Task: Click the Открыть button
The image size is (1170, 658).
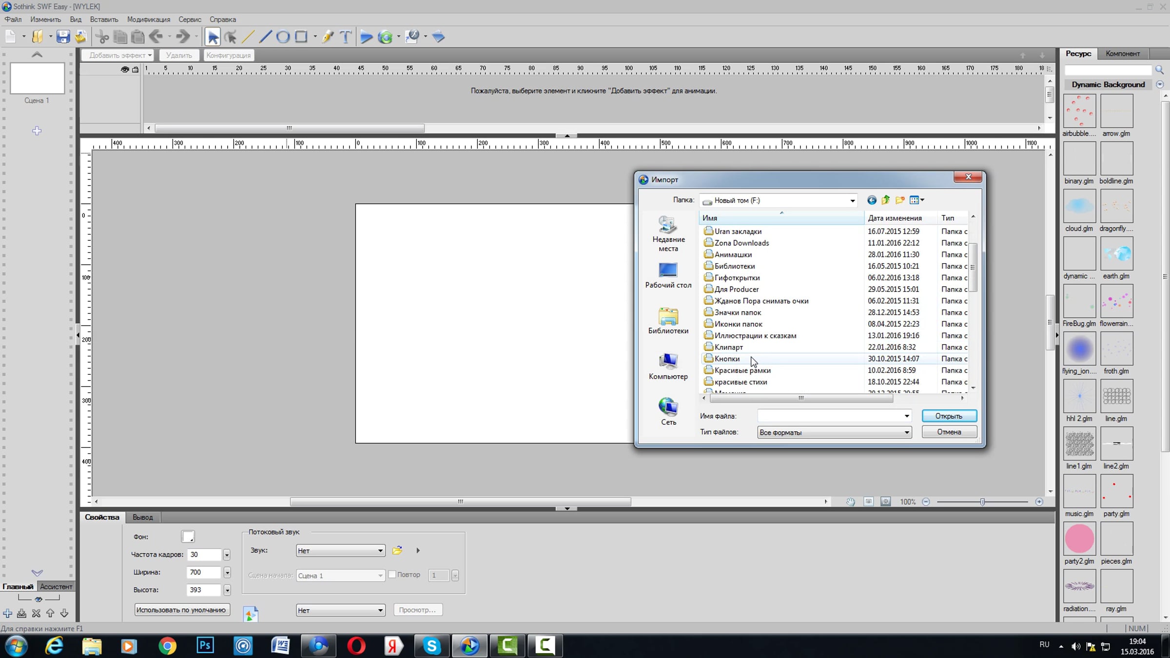Action: [949, 416]
